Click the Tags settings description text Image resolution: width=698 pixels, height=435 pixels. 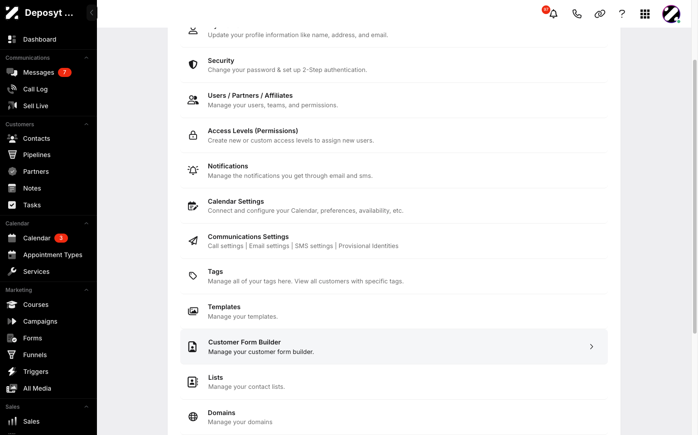click(x=306, y=281)
